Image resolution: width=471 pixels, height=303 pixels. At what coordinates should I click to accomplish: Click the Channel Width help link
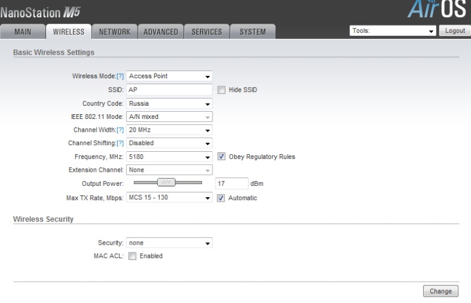coord(120,130)
